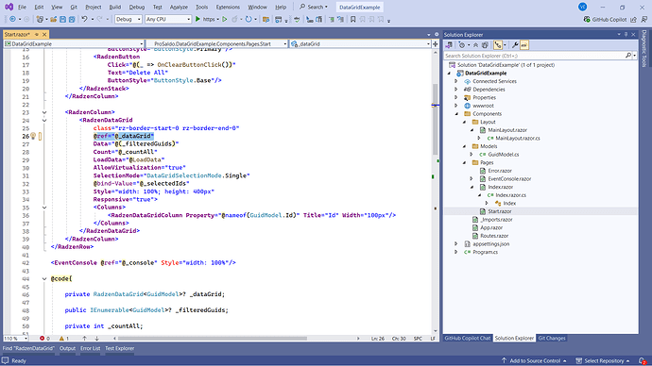Click the lightbulb quick actions icon on line 26
652x366 pixels.
click(33, 136)
